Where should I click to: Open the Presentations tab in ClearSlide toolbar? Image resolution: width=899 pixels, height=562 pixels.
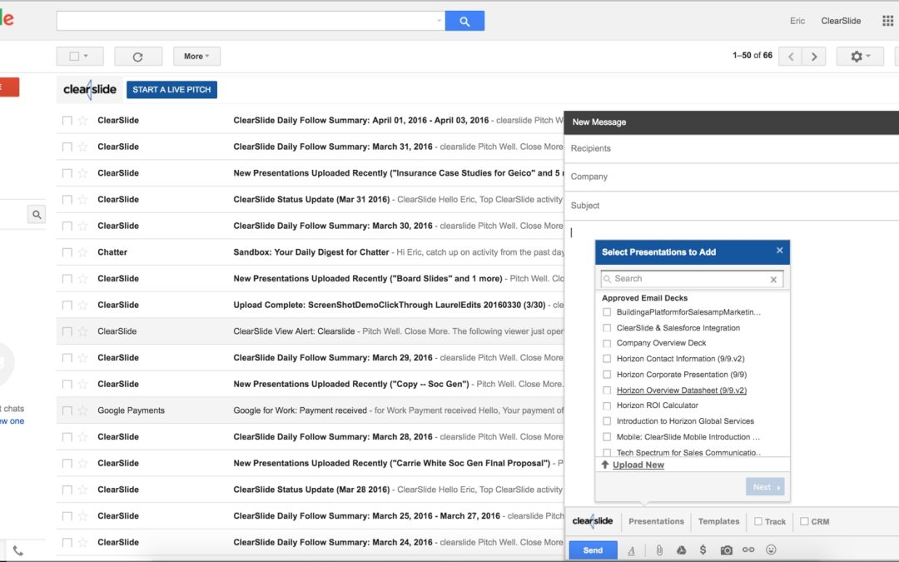(x=656, y=521)
